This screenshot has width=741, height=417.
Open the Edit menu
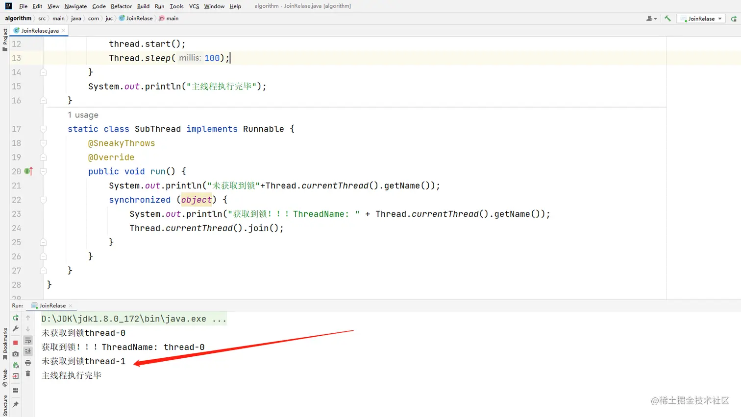pyautogui.click(x=37, y=6)
